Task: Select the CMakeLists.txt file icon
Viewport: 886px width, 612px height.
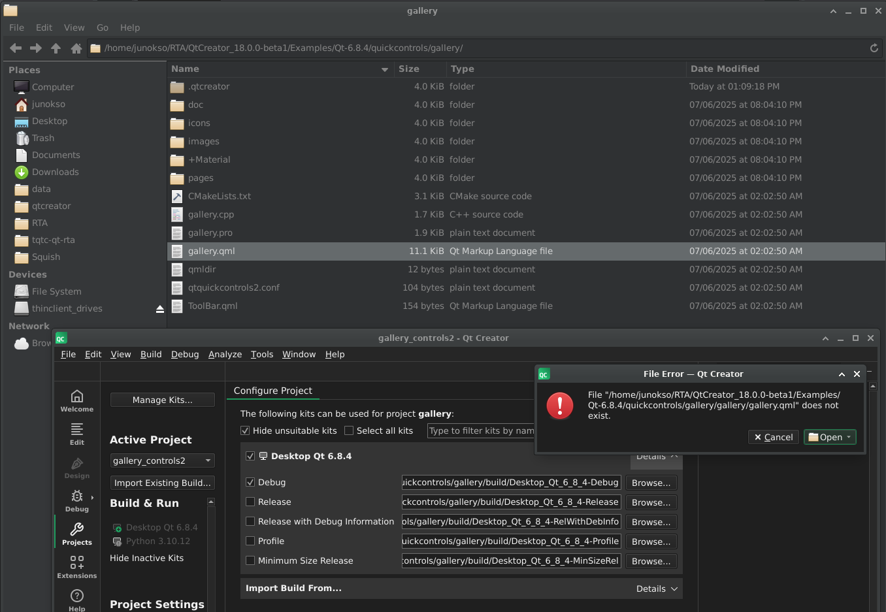Action: (177, 196)
